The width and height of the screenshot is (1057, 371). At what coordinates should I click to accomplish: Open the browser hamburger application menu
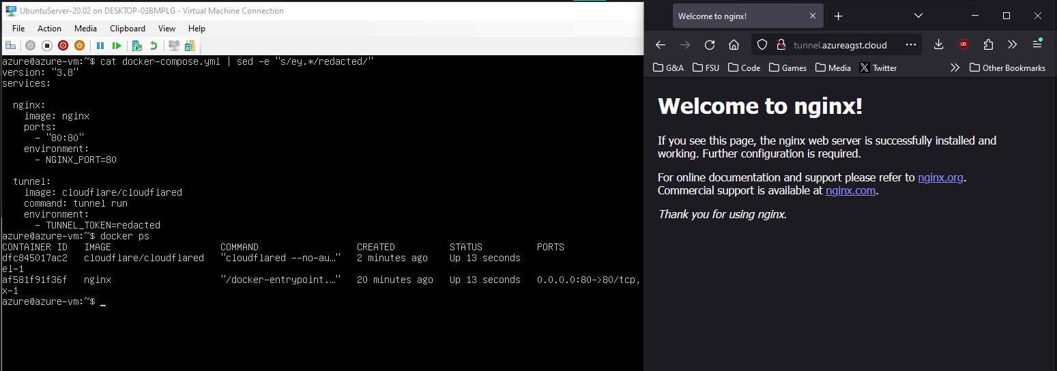[x=1037, y=44]
